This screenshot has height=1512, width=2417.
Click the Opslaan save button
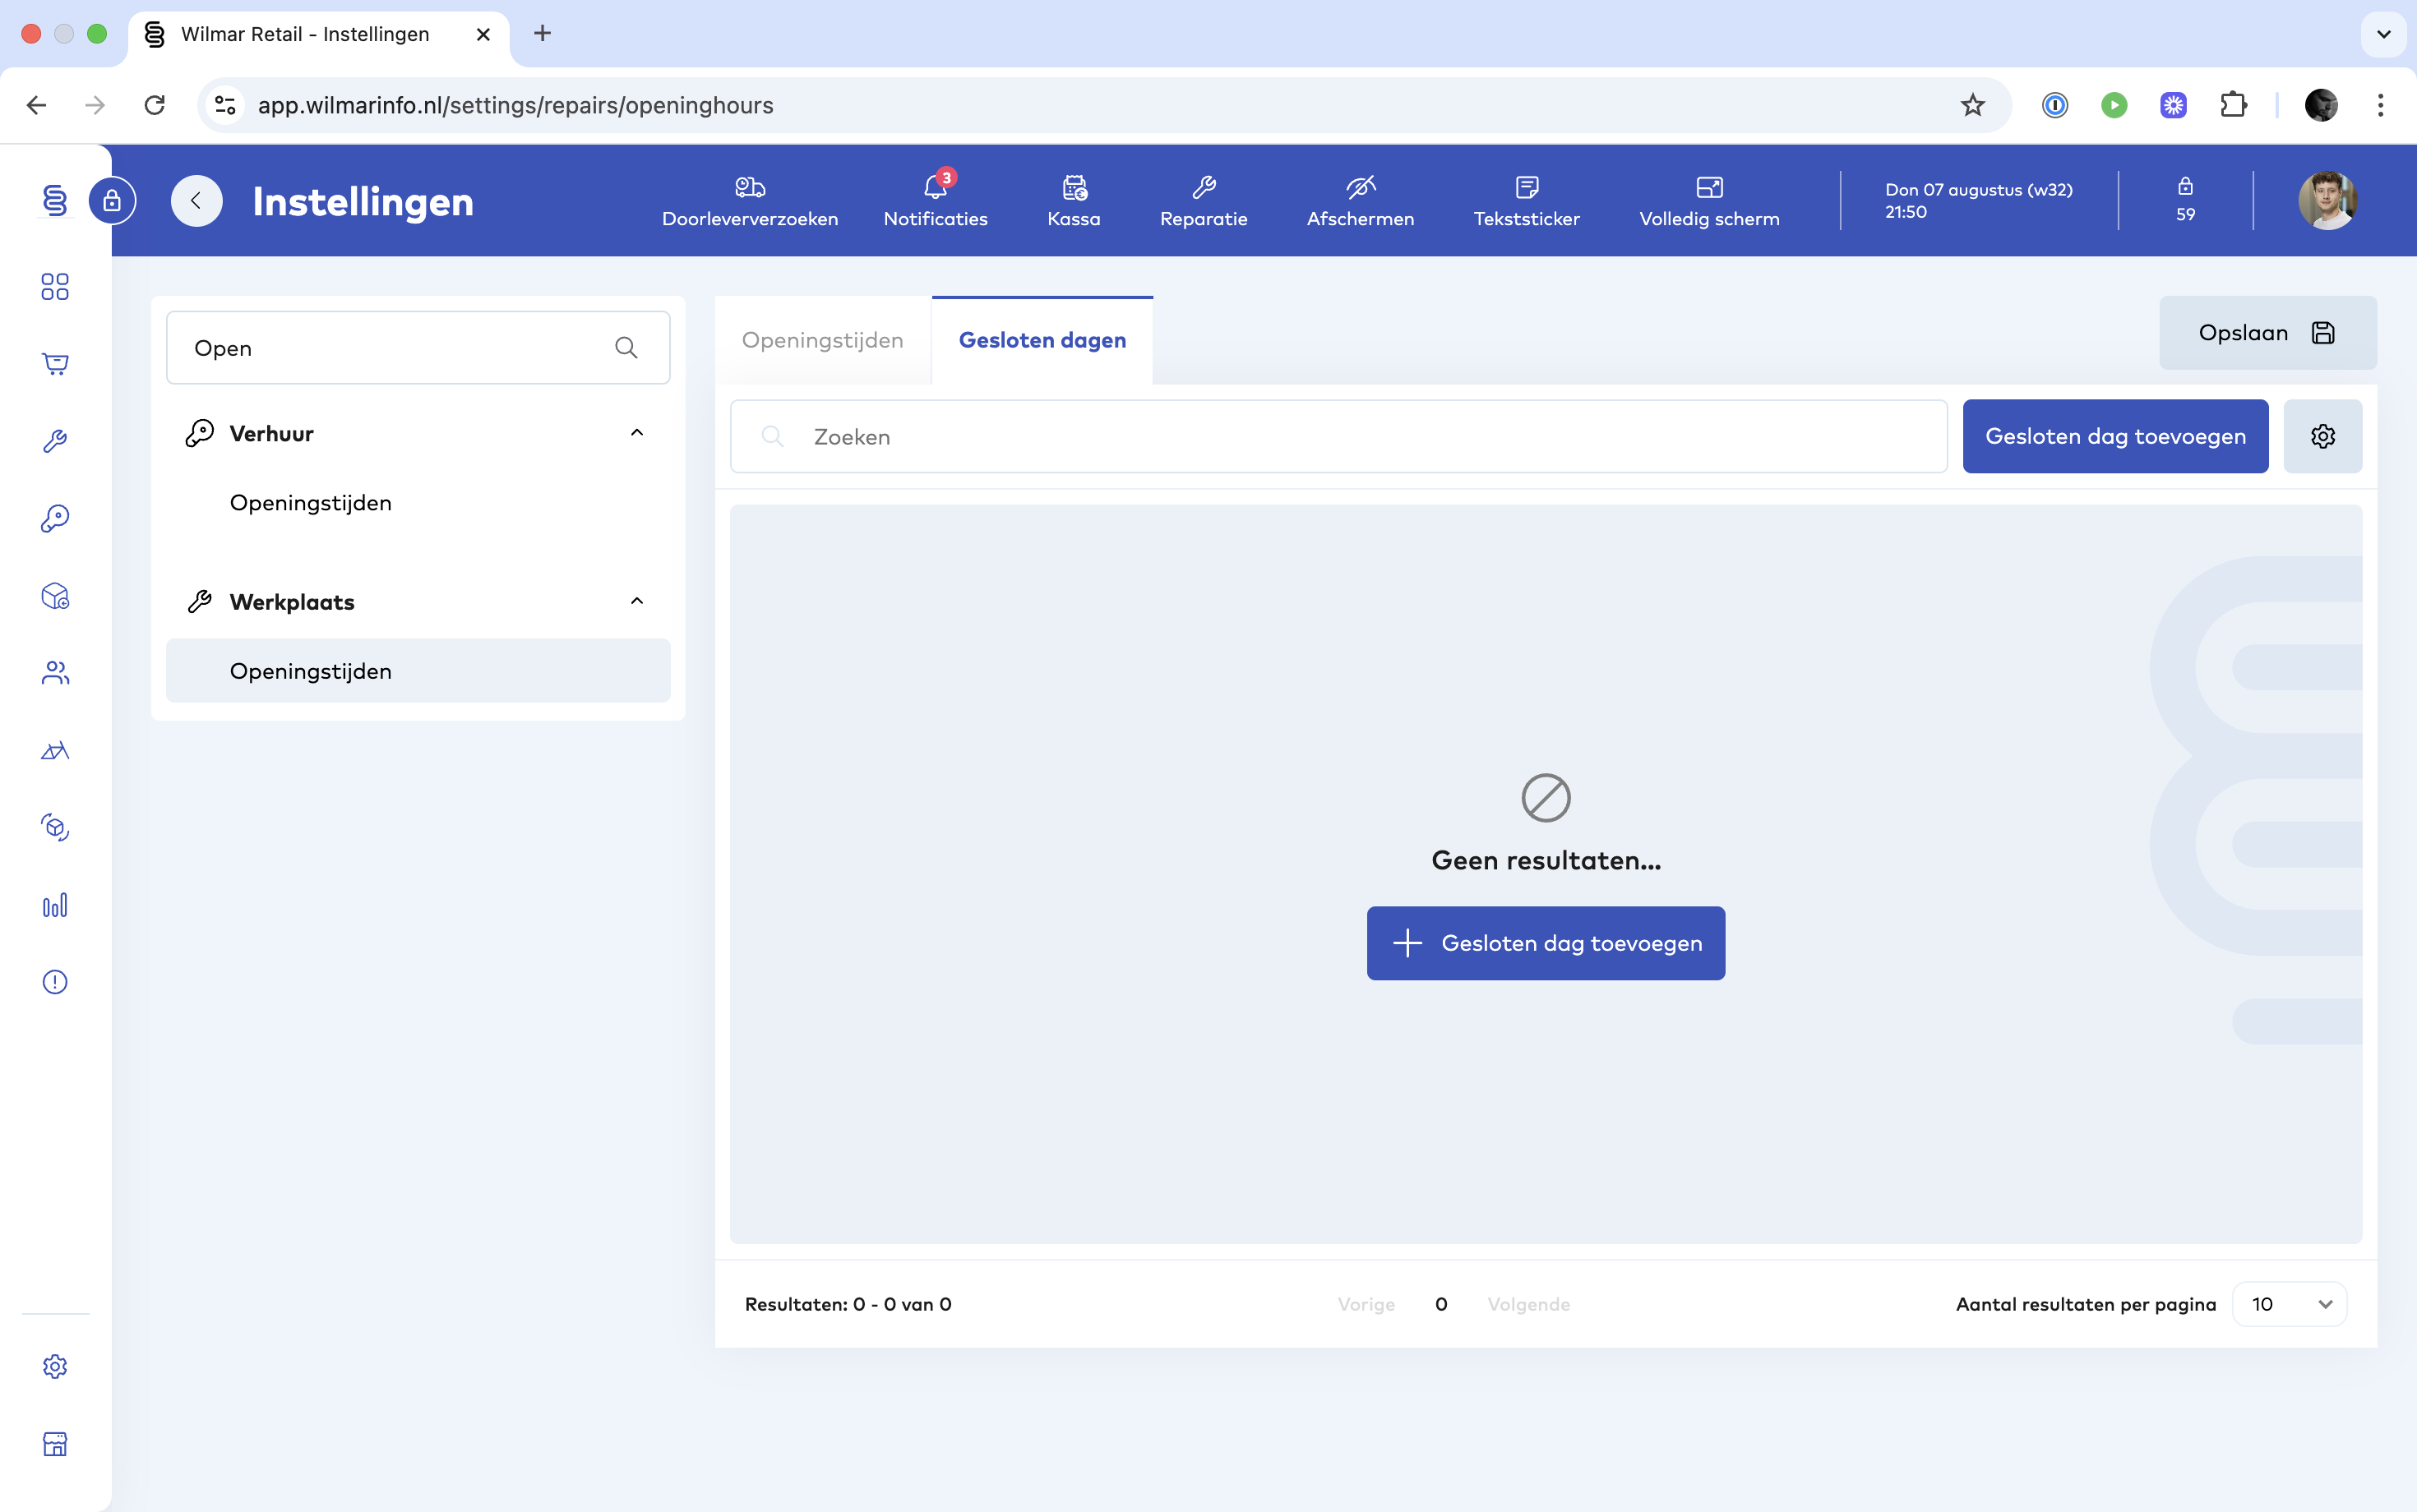[x=2267, y=333]
